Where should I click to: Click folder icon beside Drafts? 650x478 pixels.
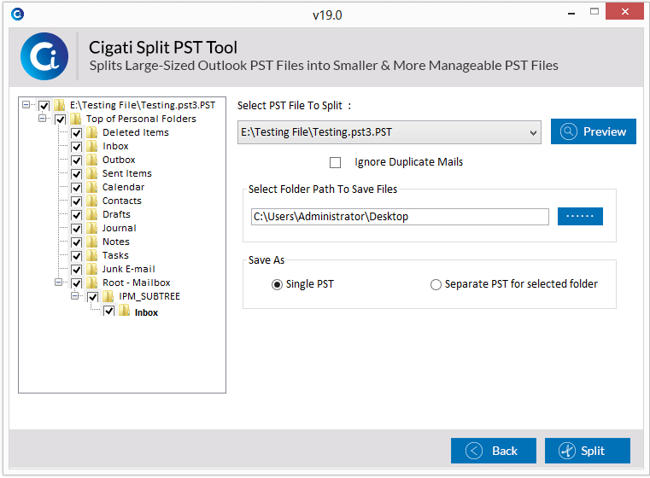click(92, 214)
